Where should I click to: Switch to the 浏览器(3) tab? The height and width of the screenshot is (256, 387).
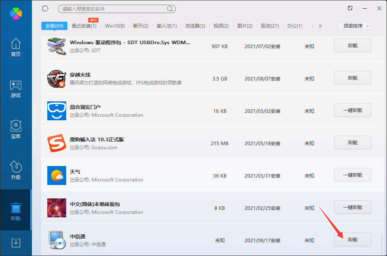click(x=195, y=26)
